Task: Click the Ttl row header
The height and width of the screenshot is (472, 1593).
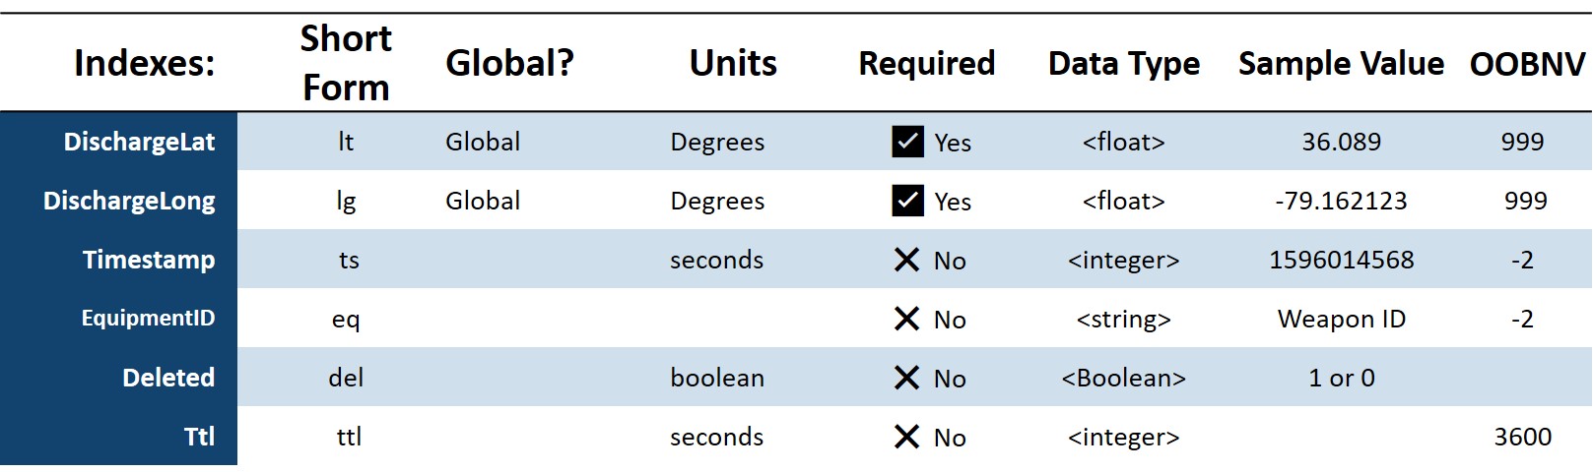Action: click(199, 437)
